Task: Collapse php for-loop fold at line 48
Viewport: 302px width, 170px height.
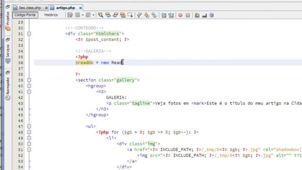Action: pyautogui.click(x=29, y=132)
